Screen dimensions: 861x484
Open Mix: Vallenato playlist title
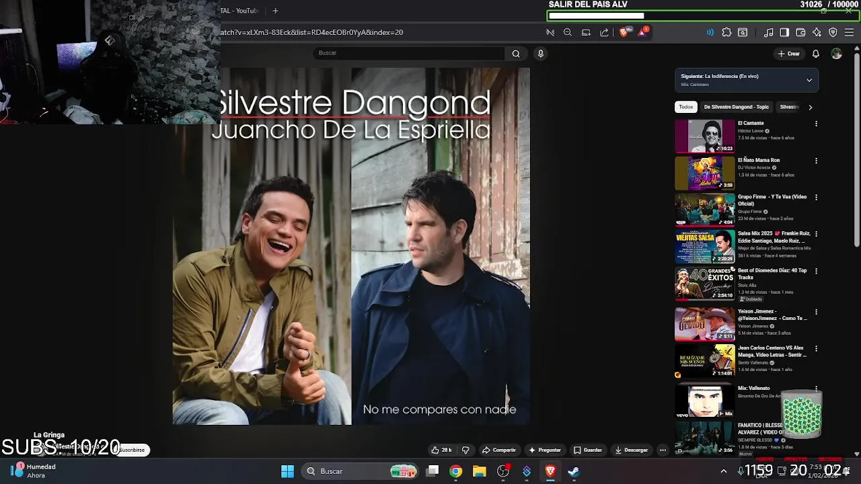(753, 389)
